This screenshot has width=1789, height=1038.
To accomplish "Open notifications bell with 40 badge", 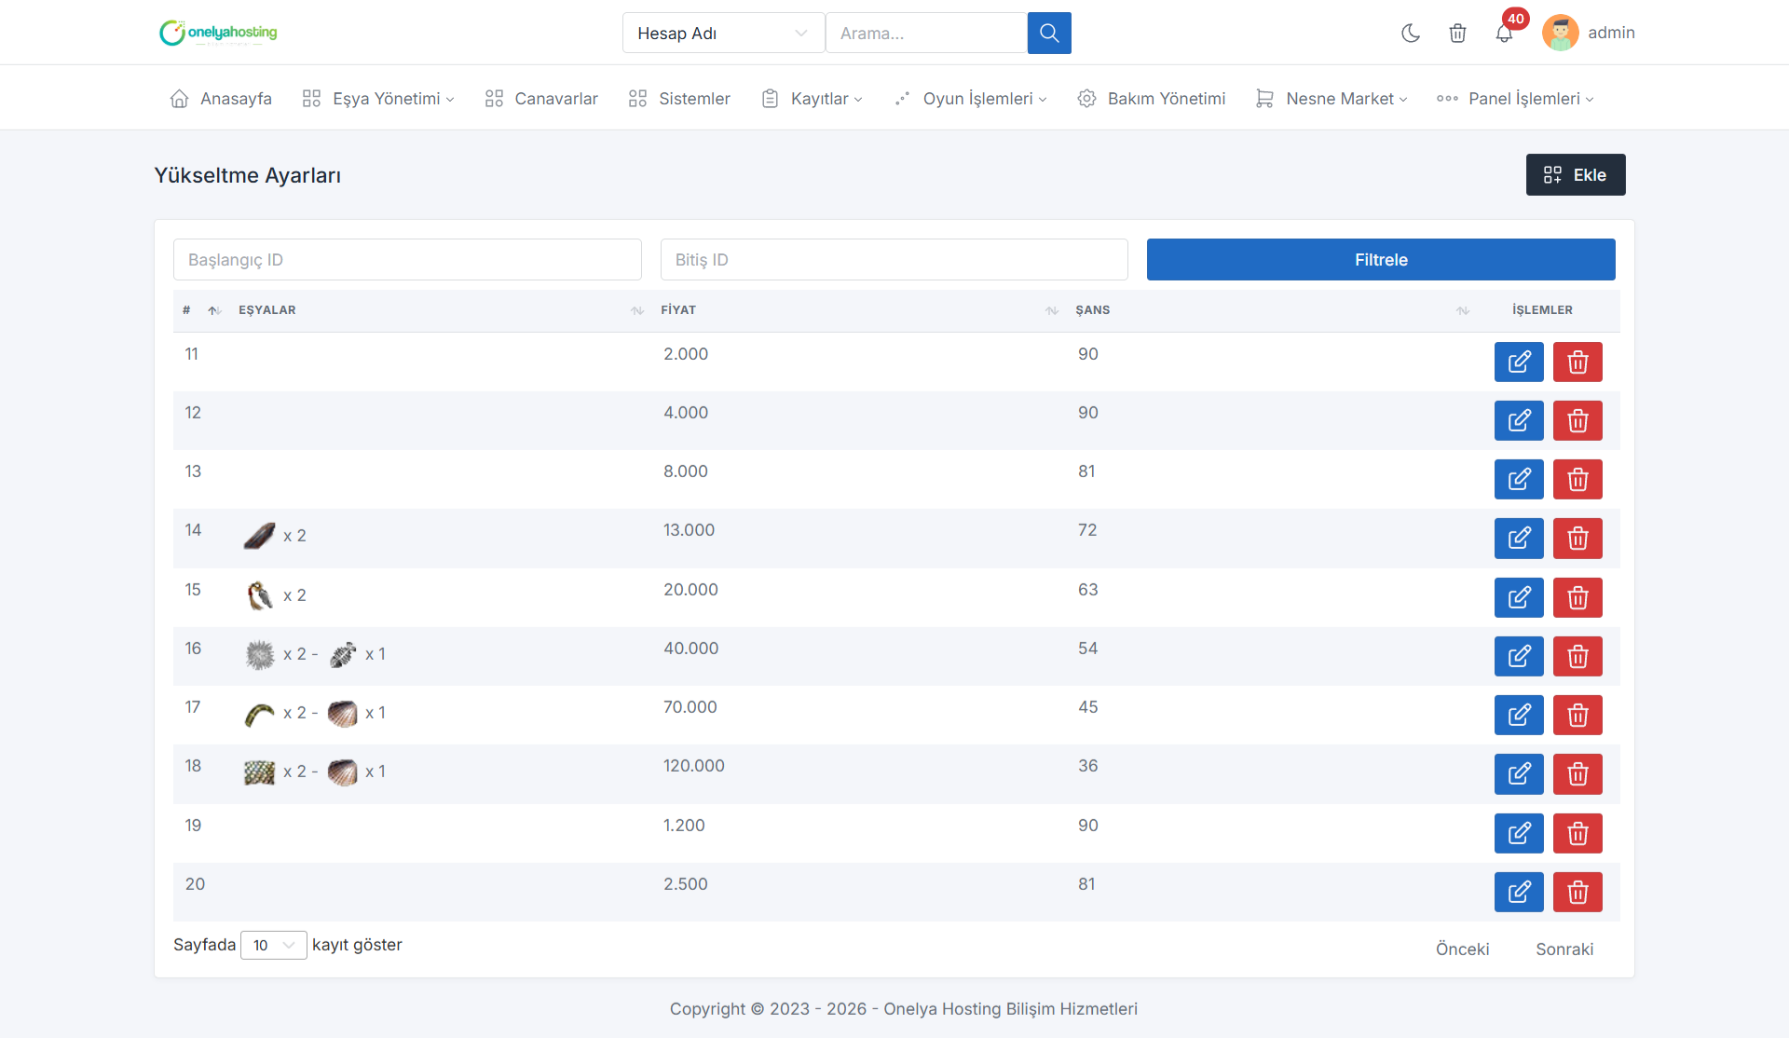I will click(x=1504, y=33).
